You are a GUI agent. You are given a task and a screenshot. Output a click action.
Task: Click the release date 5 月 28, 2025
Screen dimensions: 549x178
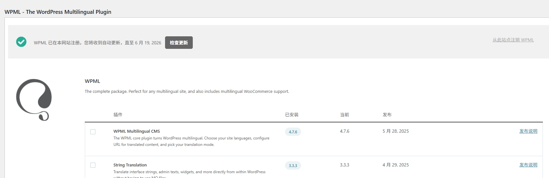click(396, 131)
